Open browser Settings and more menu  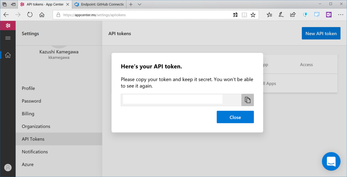coord(341,15)
